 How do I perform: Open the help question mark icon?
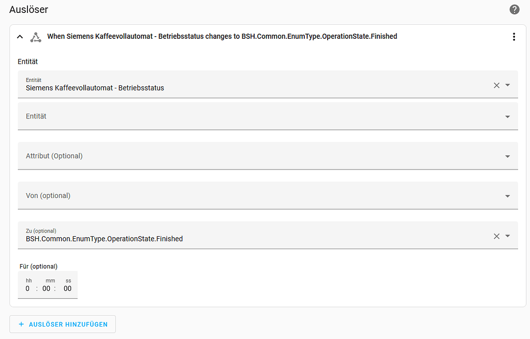coord(514,9)
